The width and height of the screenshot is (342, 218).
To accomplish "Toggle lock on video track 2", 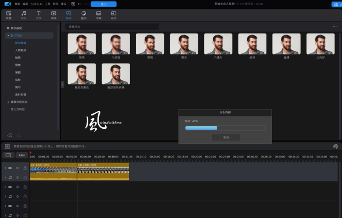I will [x=25, y=187].
